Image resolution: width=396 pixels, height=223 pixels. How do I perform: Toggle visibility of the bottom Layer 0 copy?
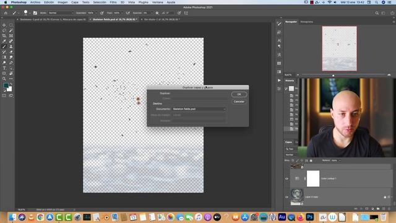286,197
